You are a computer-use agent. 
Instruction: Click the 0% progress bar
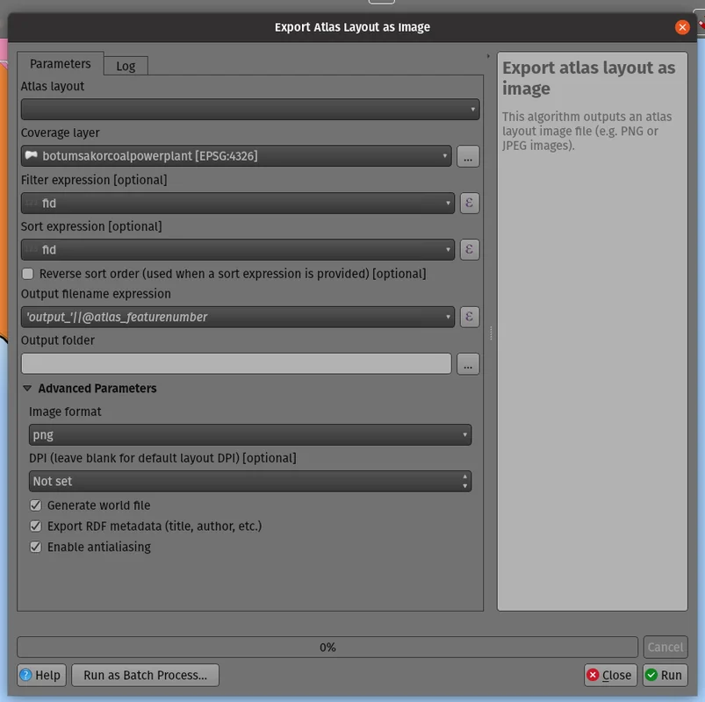point(327,648)
